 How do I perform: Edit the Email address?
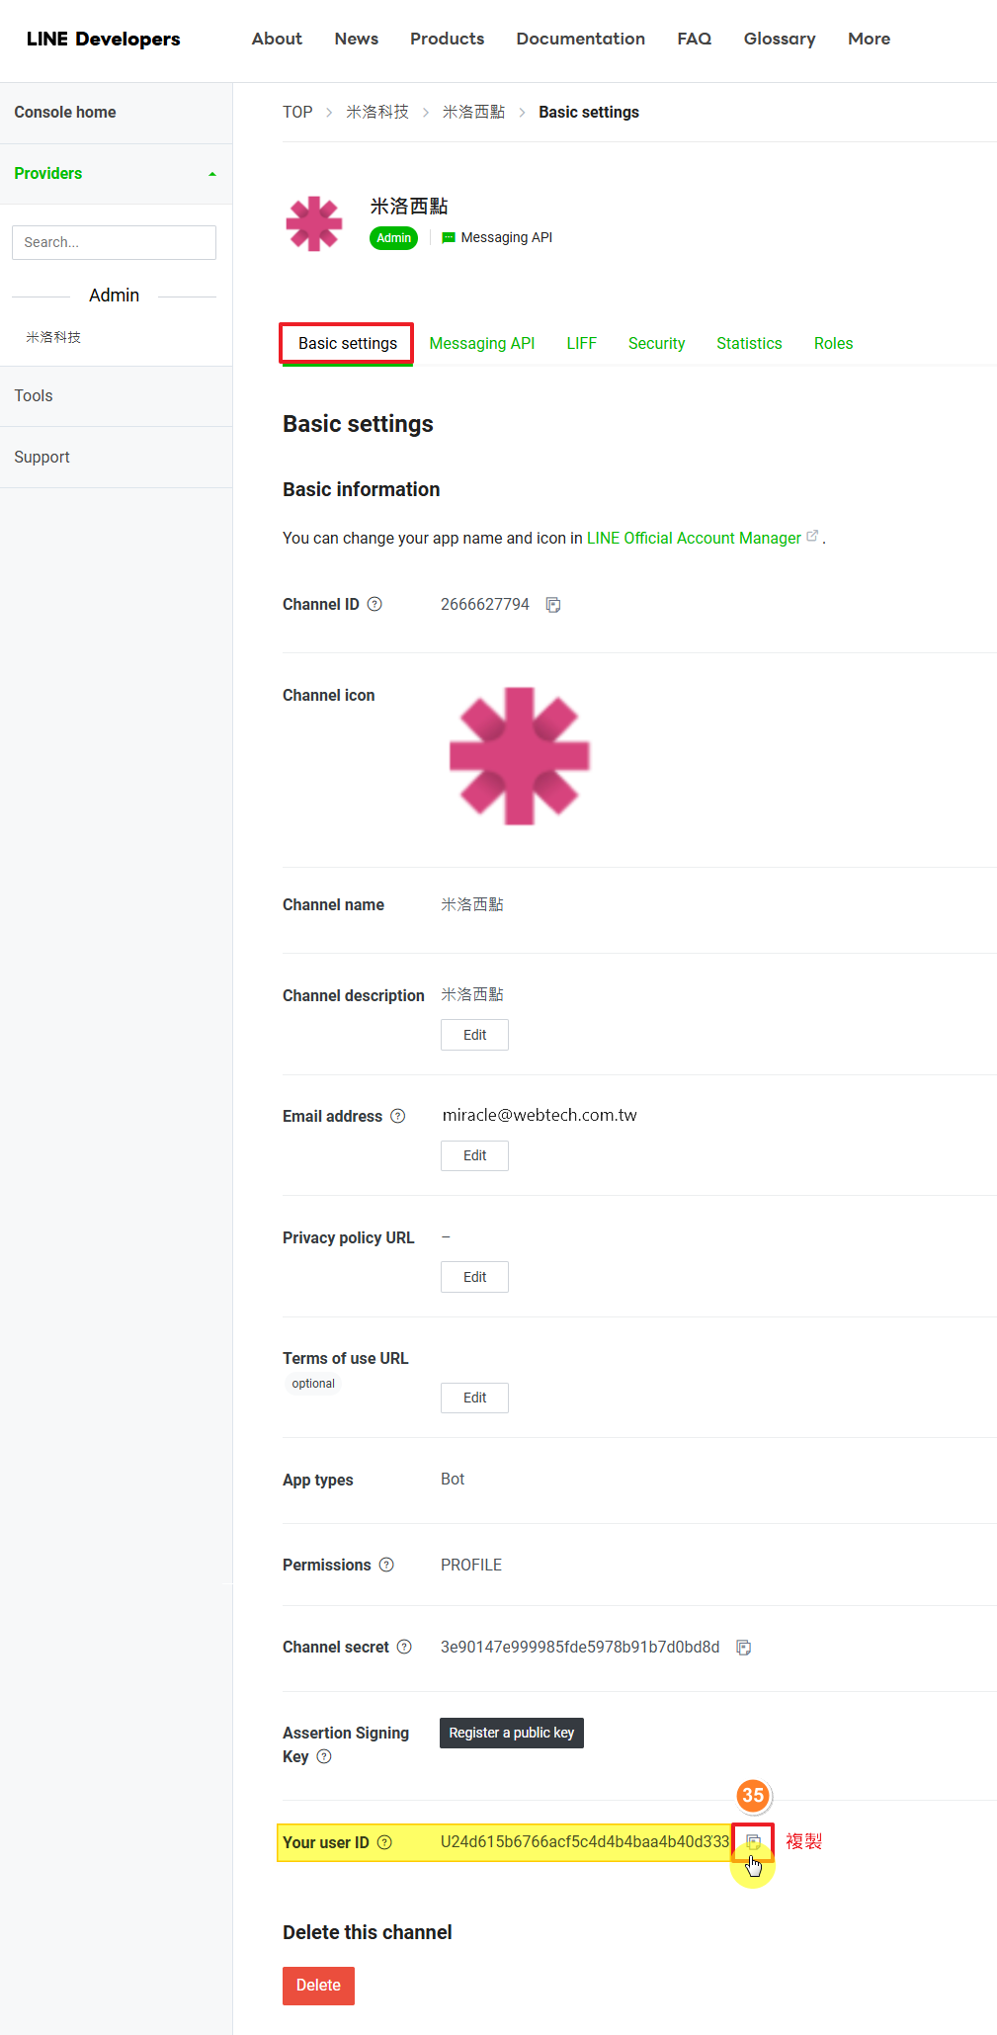(474, 1156)
